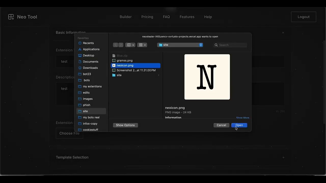Click the Choose File button

pyautogui.click(x=69, y=133)
